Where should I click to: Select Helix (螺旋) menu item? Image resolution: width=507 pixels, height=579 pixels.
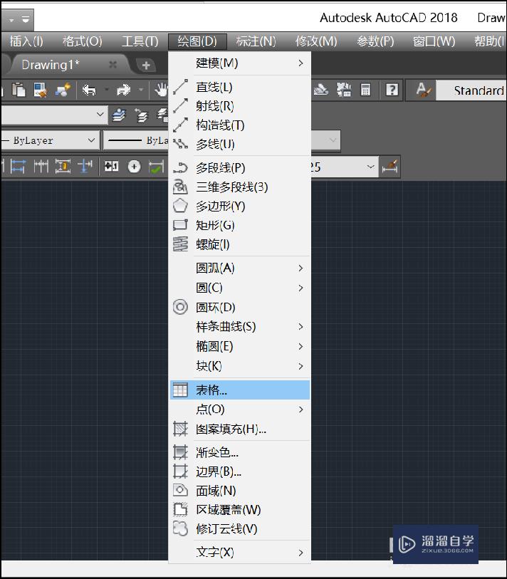coord(239,244)
